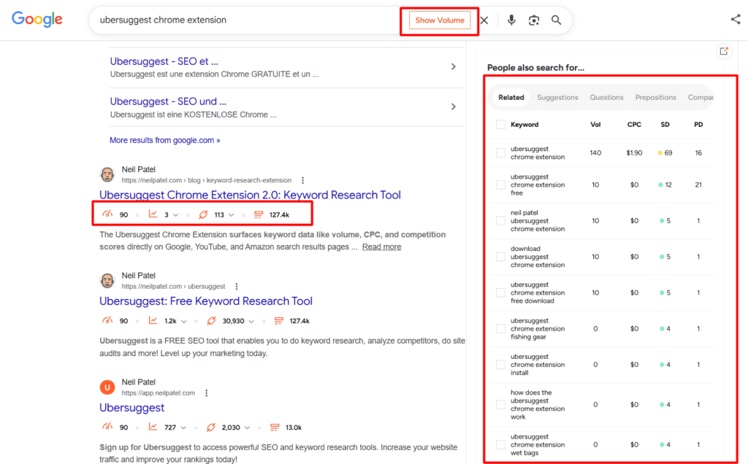The image size is (748, 464).
Task: Click domain gauge icon in Free Keyword Research Tool result
Action: pyautogui.click(x=107, y=320)
